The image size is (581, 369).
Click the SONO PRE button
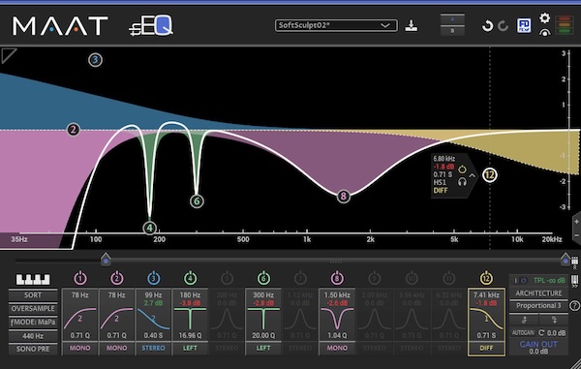(x=33, y=349)
